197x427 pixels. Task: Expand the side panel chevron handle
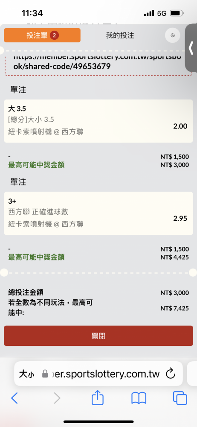point(191,48)
